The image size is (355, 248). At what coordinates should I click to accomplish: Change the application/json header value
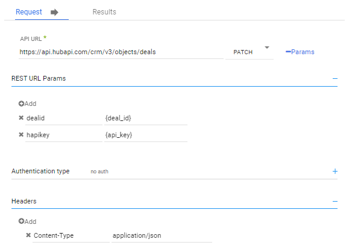(162, 236)
